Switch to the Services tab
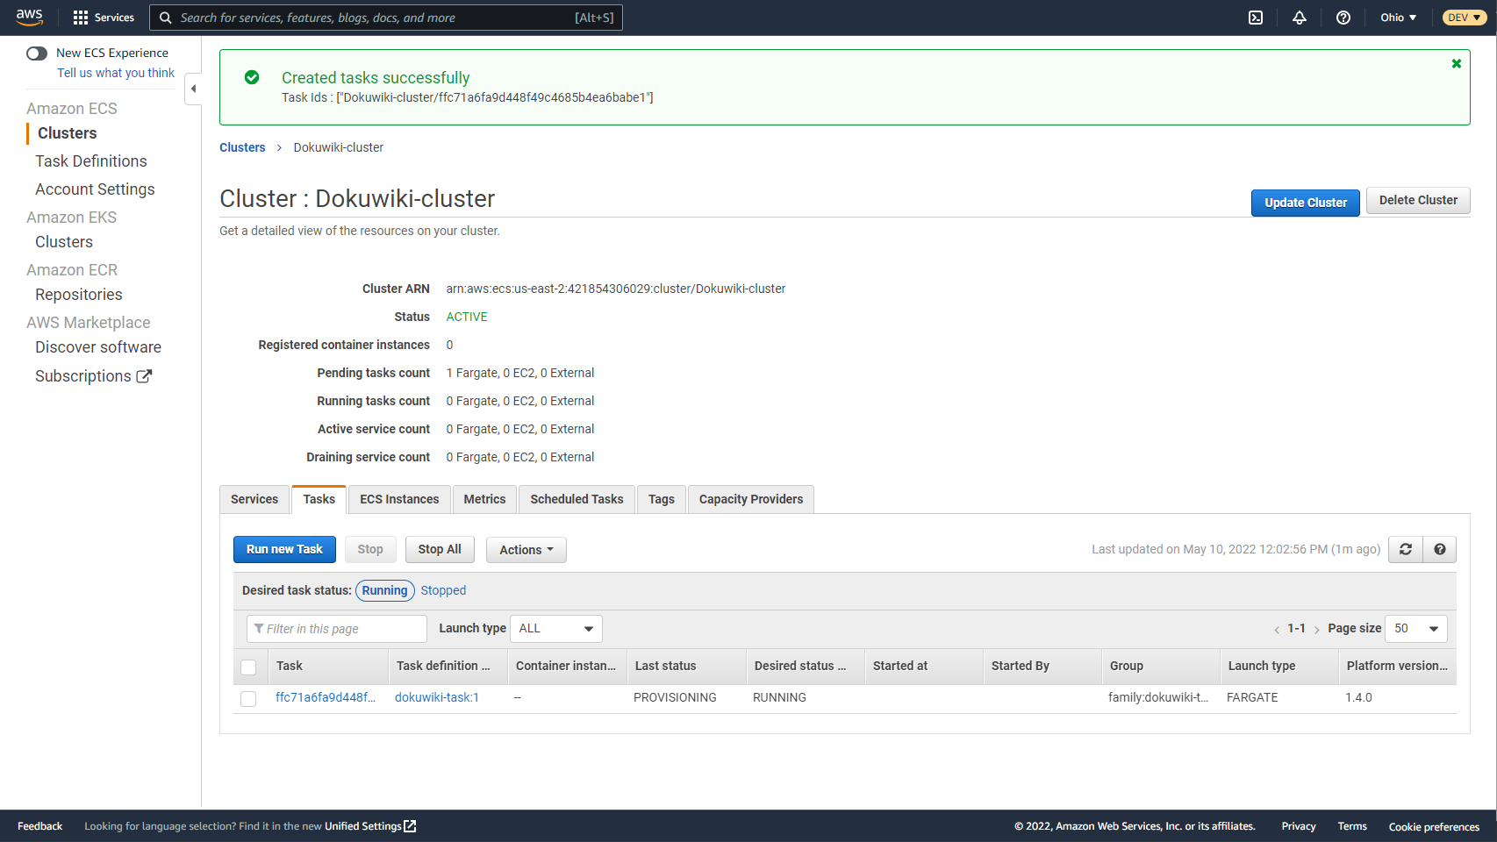 pyautogui.click(x=254, y=499)
